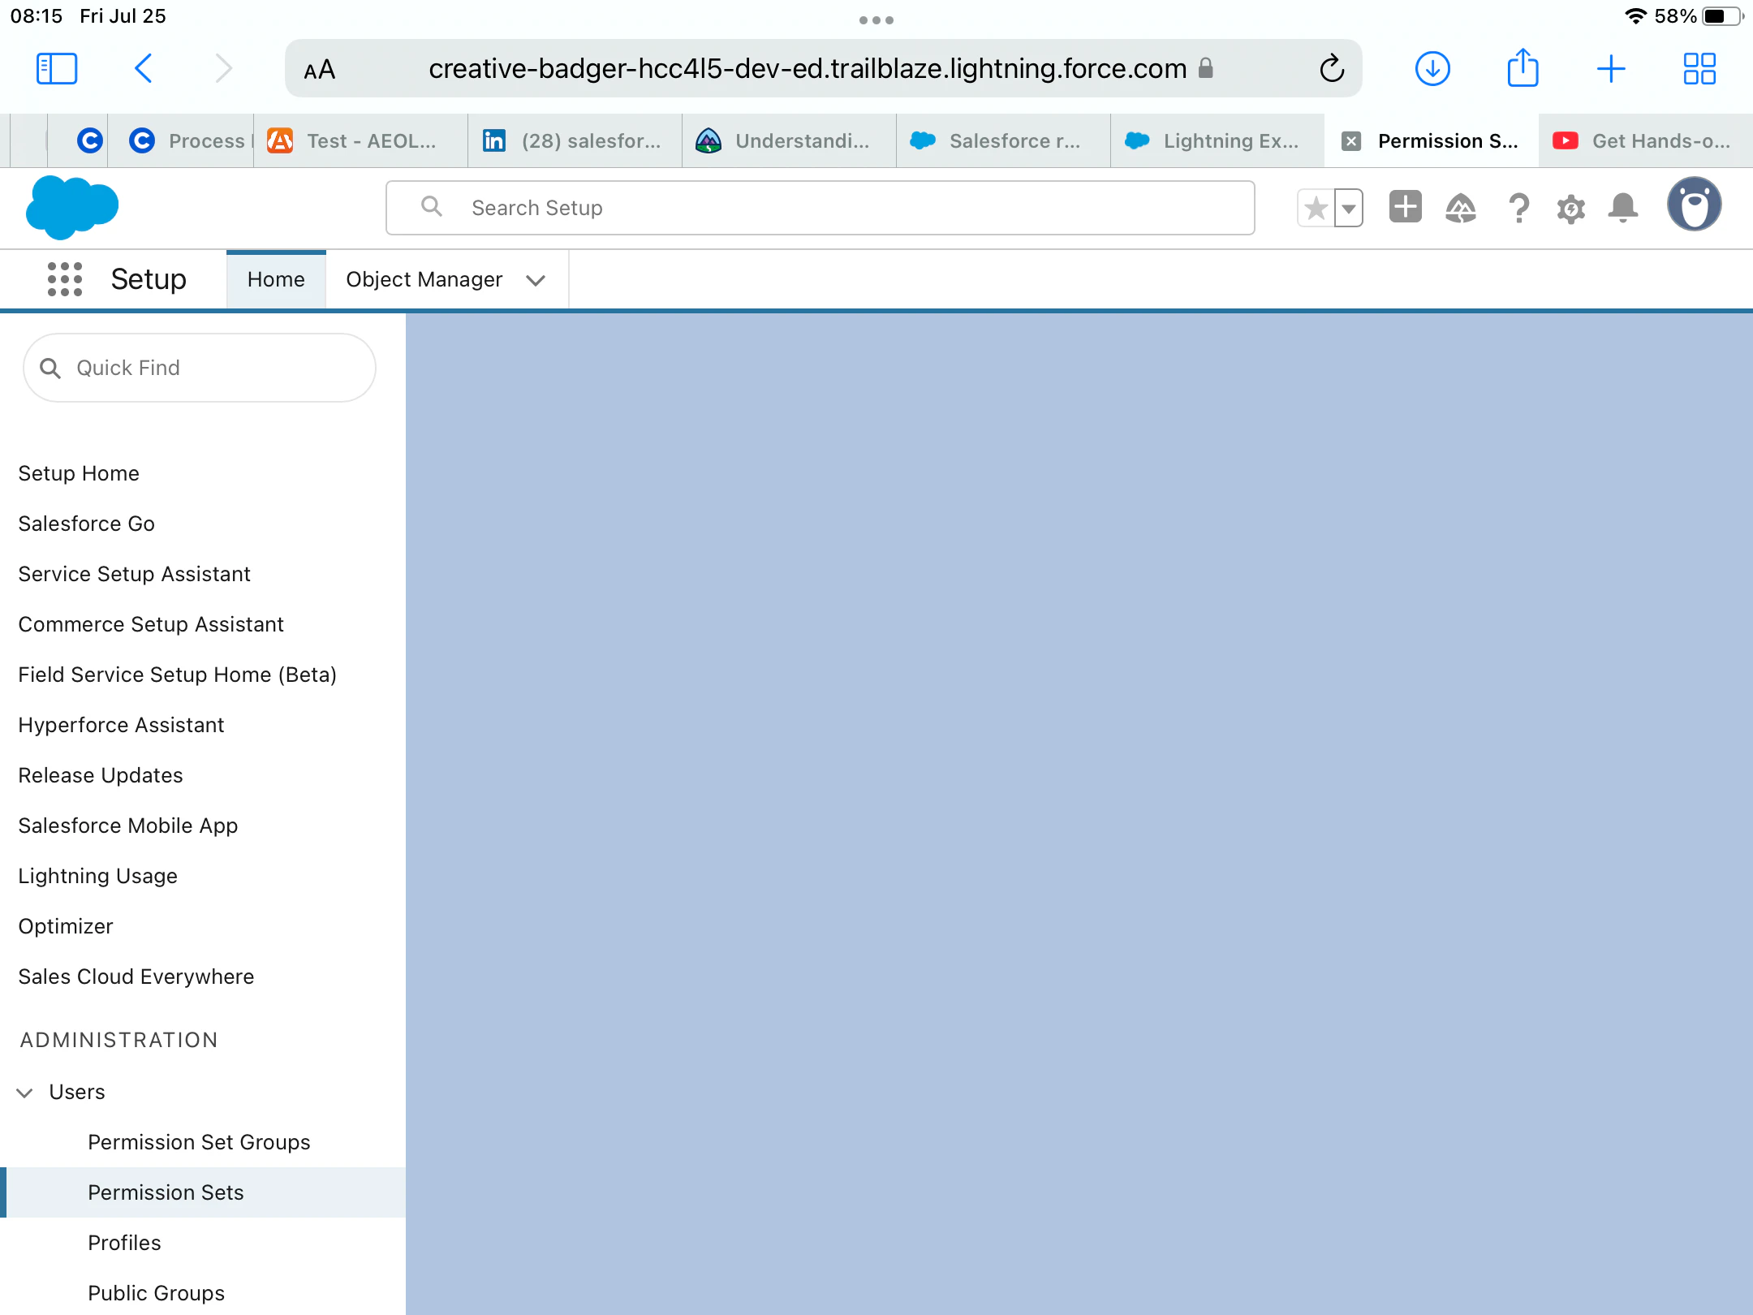The width and height of the screenshot is (1753, 1315).
Task: Open the AA reader text options
Action: (319, 70)
